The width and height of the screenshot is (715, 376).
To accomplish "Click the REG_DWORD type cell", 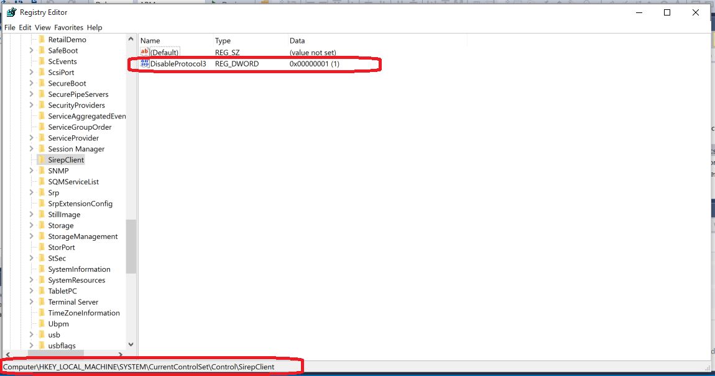I will pyautogui.click(x=237, y=64).
